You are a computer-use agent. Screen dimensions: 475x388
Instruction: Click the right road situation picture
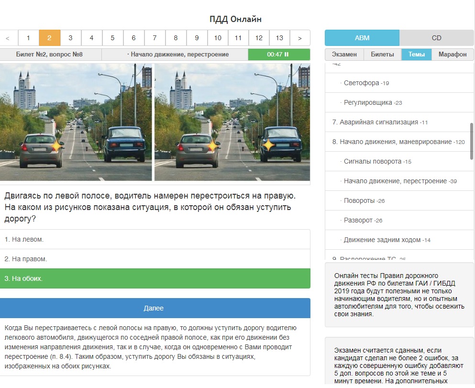pos(232,122)
